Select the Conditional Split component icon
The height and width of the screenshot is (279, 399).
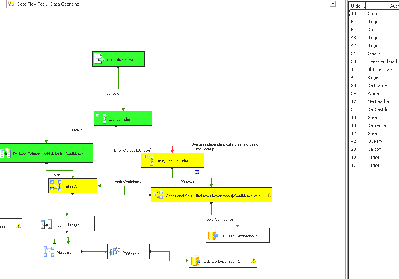pyautogui.click(x=158, y=194)
